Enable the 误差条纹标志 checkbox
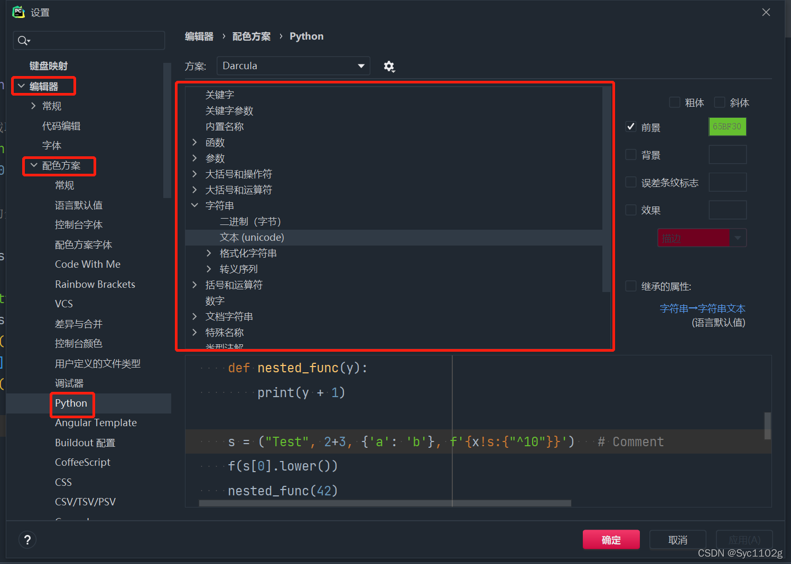Viewport: 791px width, 564px height. tap(631, 182)
